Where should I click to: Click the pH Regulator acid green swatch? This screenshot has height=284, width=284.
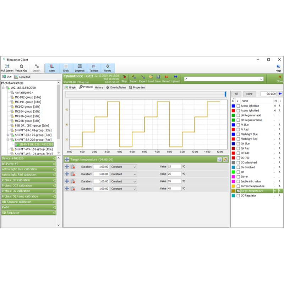[233, 115]
